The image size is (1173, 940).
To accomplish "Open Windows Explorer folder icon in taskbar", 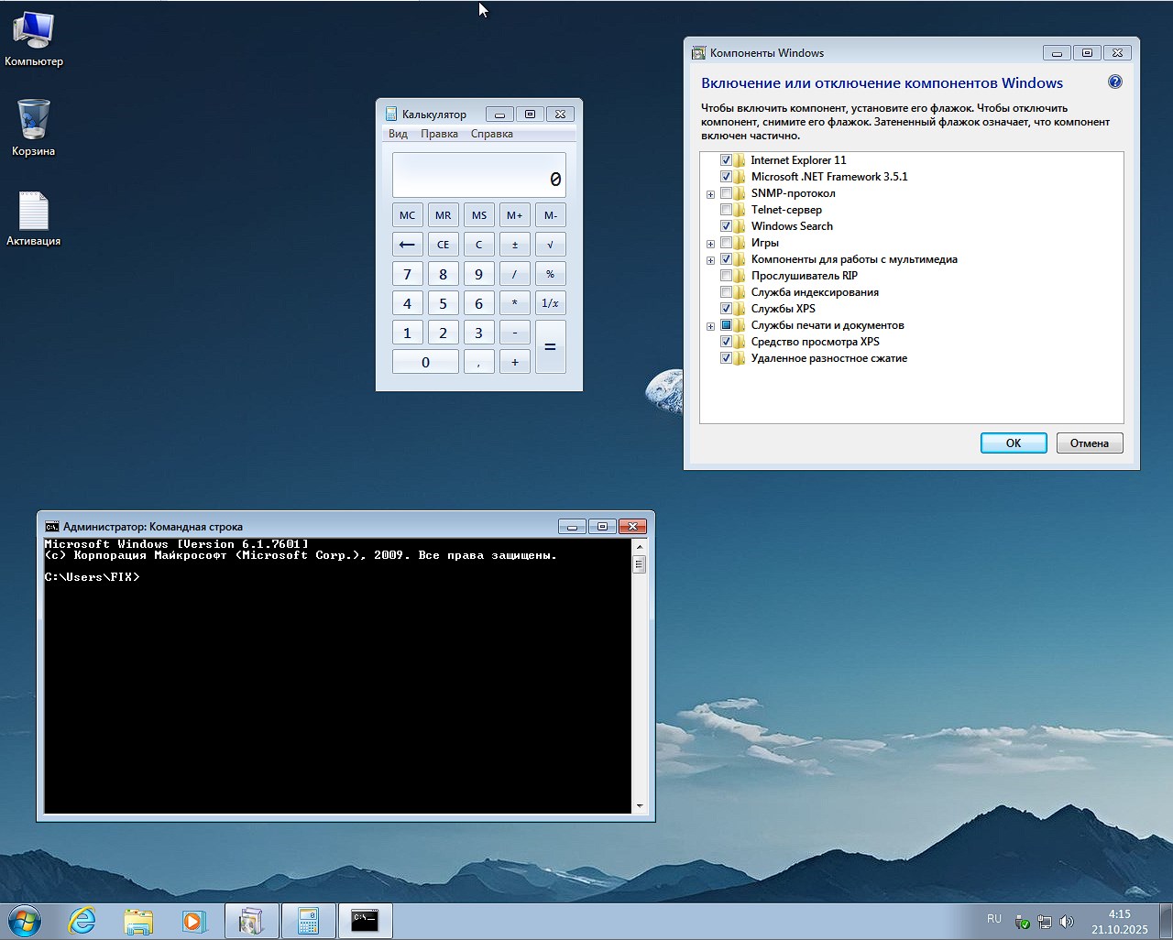I will (138, 921).
